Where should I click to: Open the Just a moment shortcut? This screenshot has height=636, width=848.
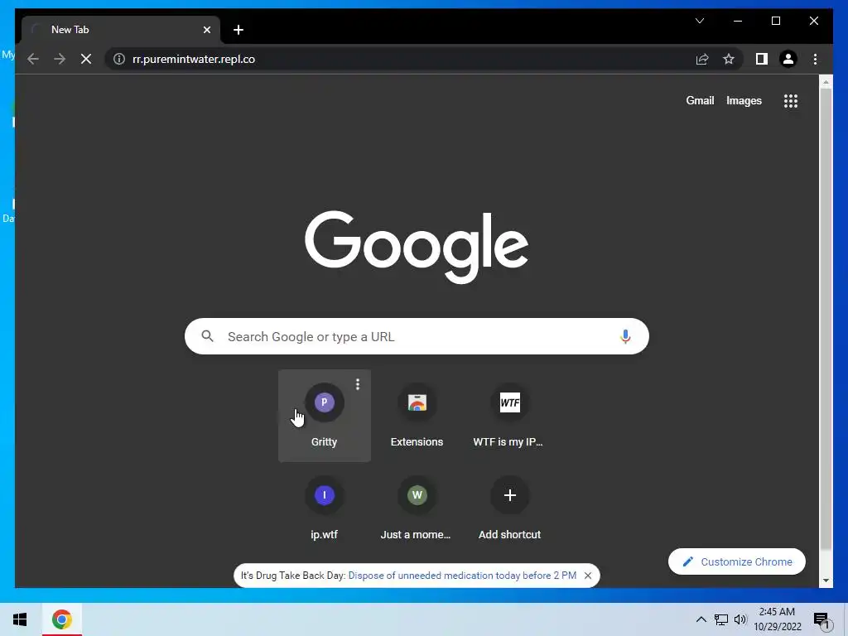[x=417, y=508]
